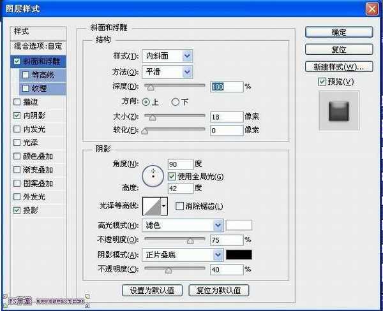The width and height of the screenshot is (383, 311).
Task: Click the black shadow color swatch
Action: click(x=239, y=254)
